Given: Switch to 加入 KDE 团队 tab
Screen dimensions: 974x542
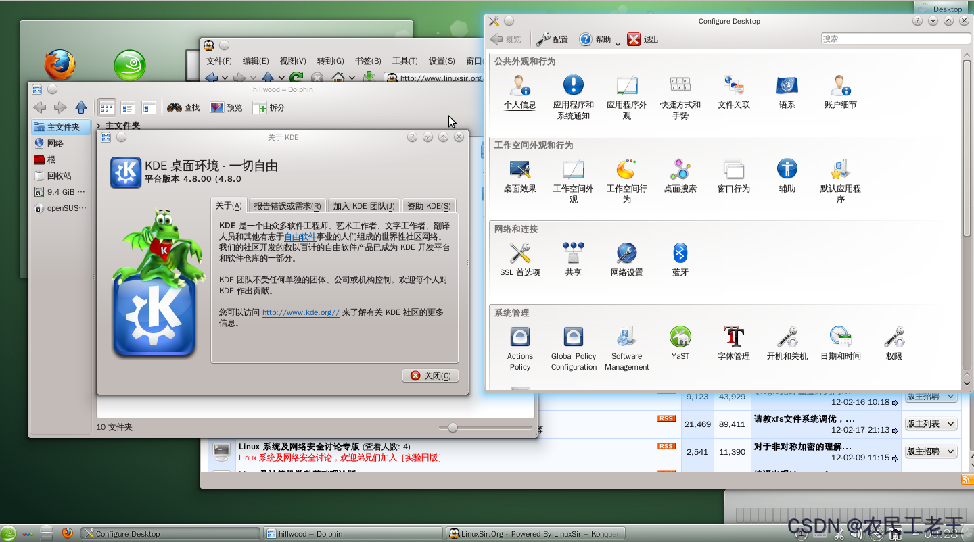Looking at the screenshot, I should pyautogui.click(x=364, y=206).
